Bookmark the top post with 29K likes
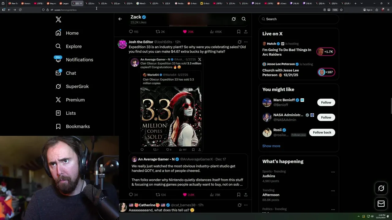This screenshot has width=392, height=220. [239, 32]
